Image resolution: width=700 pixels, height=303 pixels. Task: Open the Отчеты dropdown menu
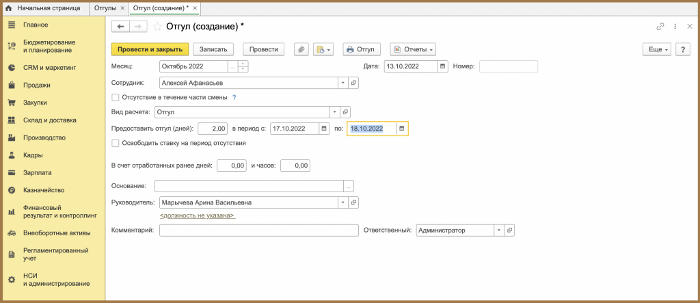413,49
